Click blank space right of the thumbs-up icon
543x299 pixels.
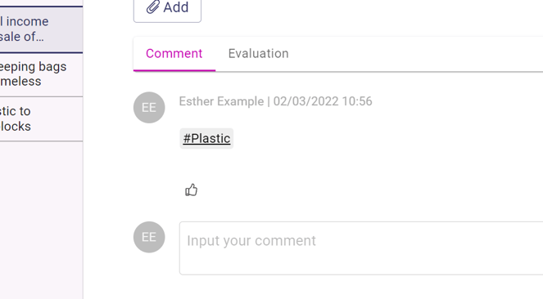pos(346,190)
